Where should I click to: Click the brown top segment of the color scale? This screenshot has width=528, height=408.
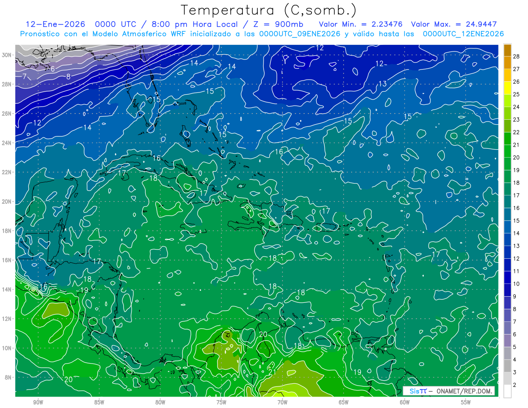coord(507,50)
